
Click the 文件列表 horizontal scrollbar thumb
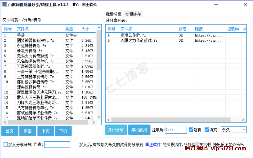48,122
